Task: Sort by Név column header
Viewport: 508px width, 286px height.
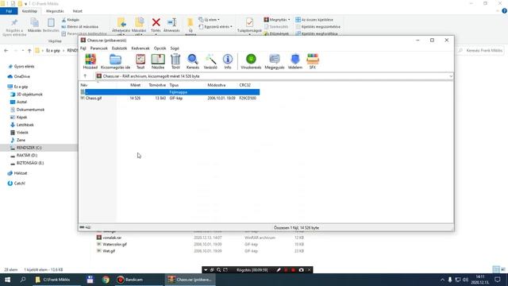Action: click(83, 85)
